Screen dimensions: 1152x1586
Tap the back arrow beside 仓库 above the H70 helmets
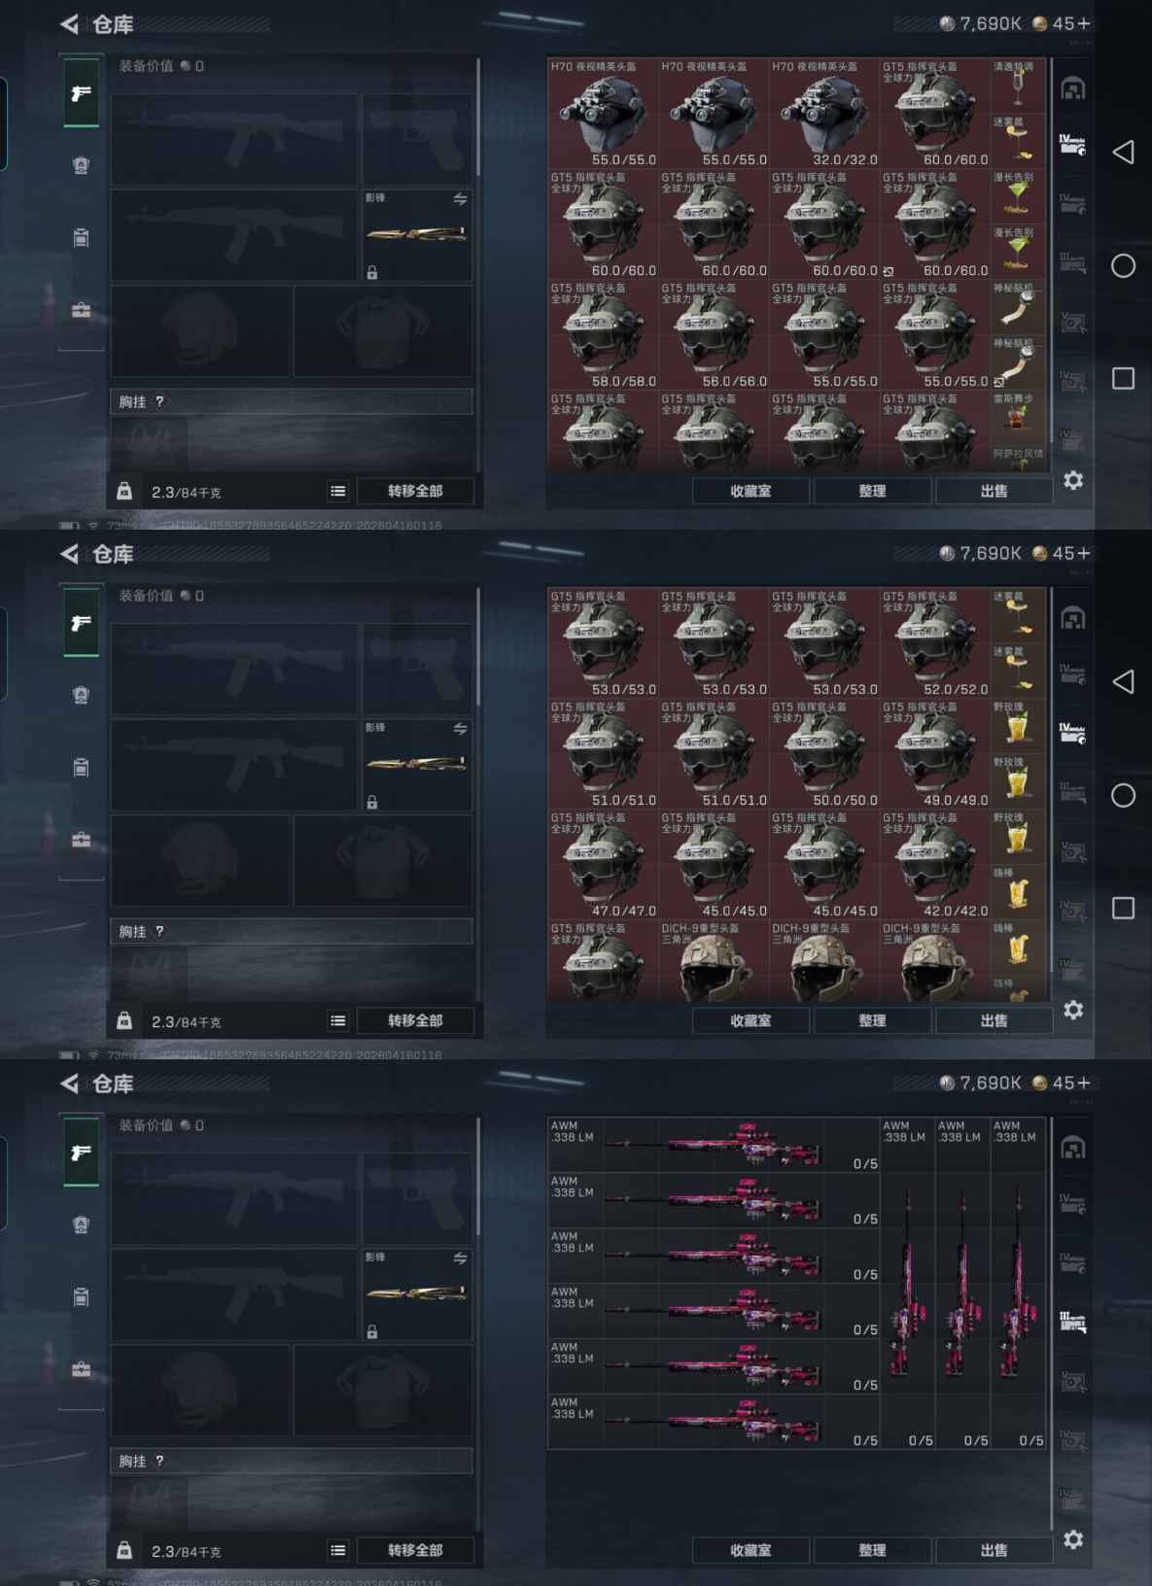coord(69,24)
